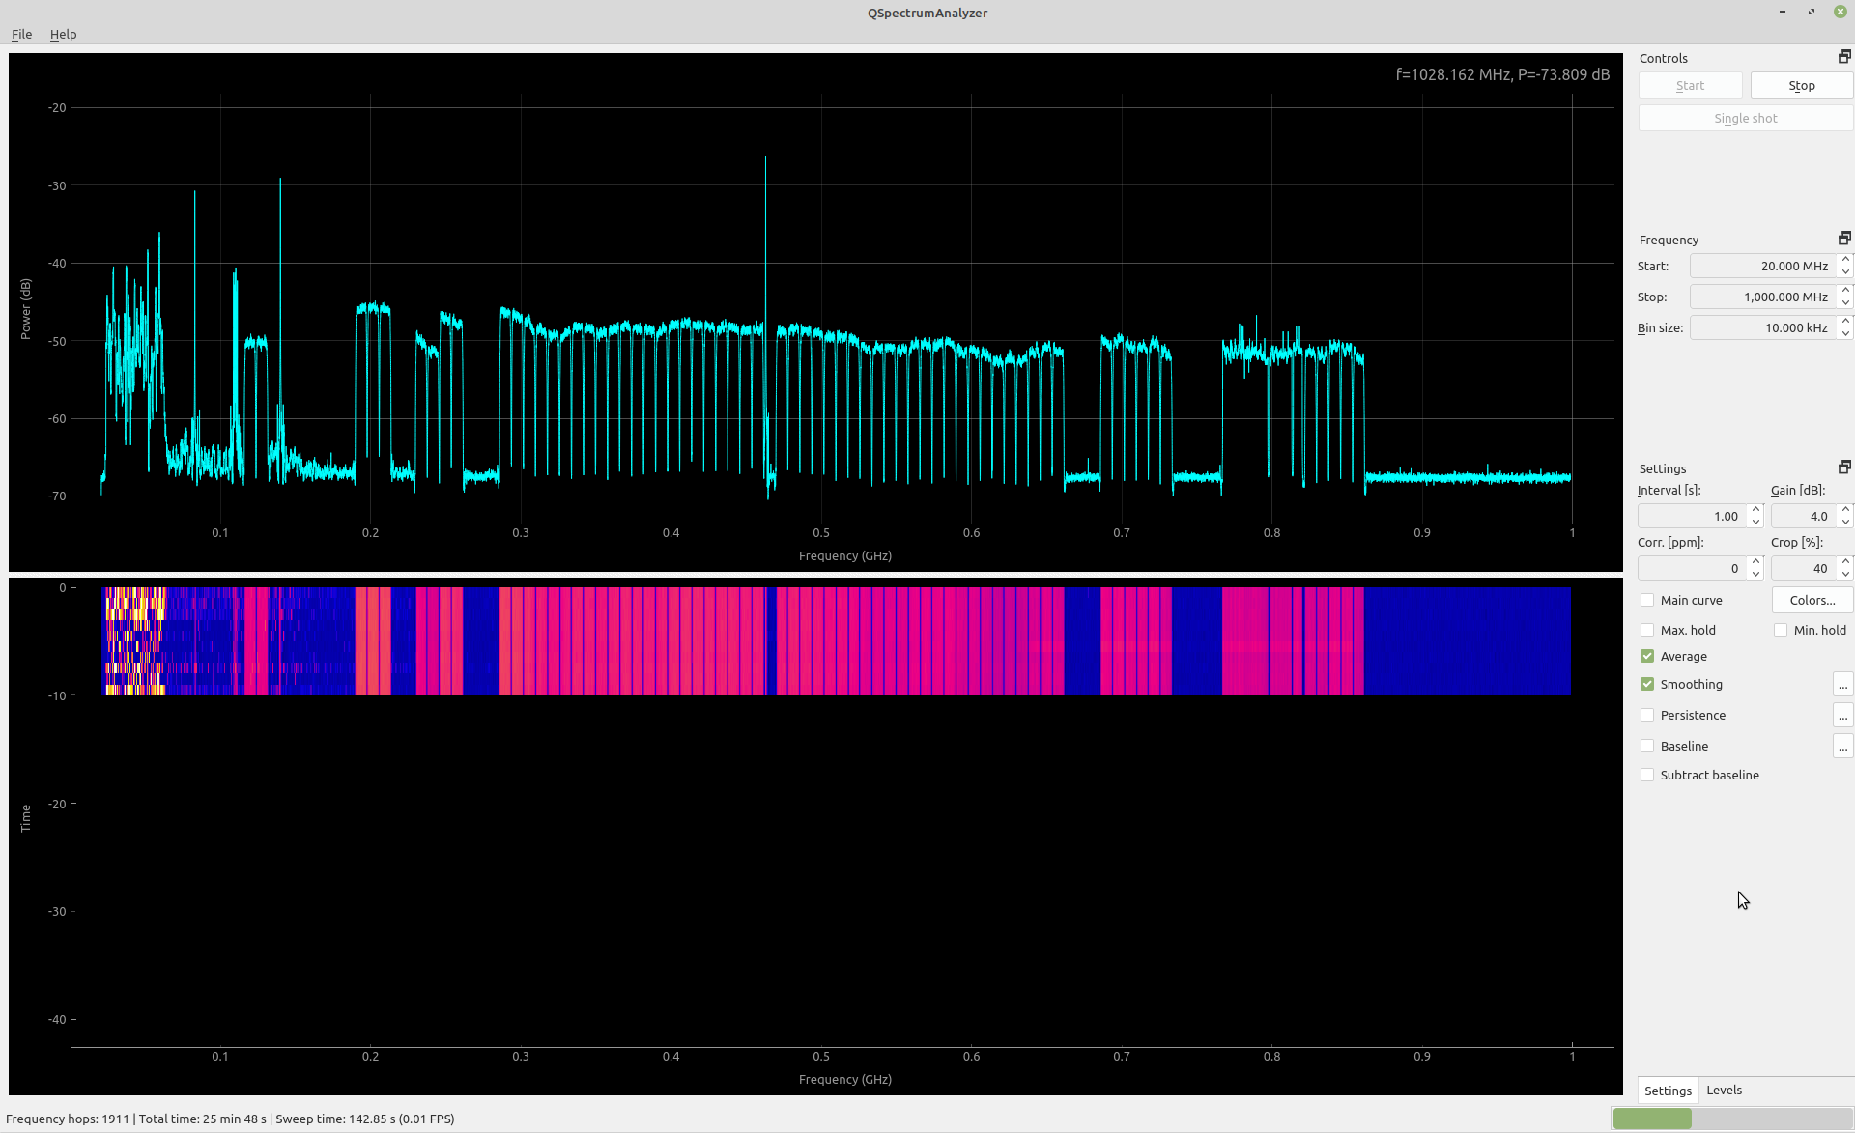Float the Settings dock panel
1855x1133 pixels.
pos(1843,467)
